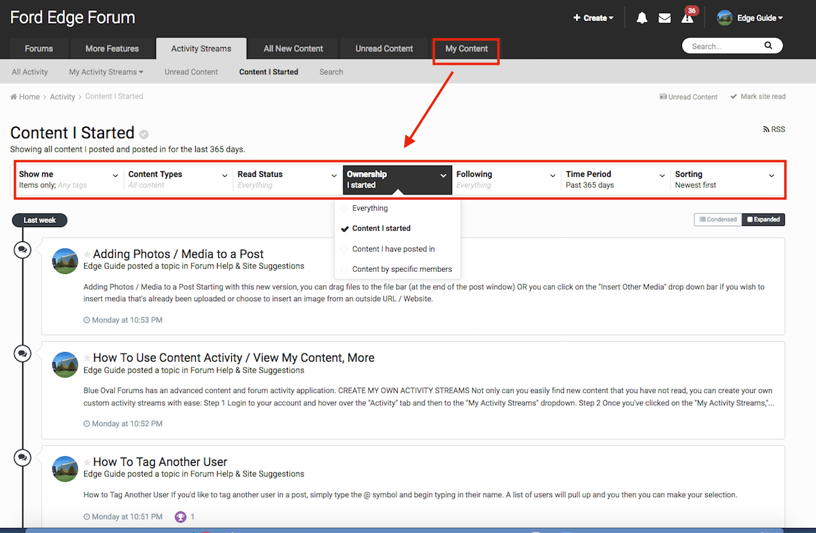Screen dimensions: 816x533
Task: Go to the Unread Content tab
Action: point(384,49)
